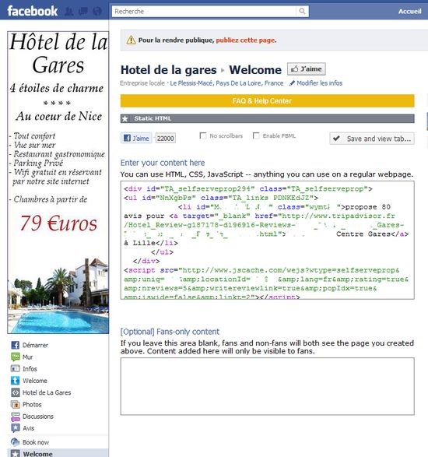Click the hotel profile picture with pool
The height and width of the screenshot is (457, 428).
click(58, 182)
